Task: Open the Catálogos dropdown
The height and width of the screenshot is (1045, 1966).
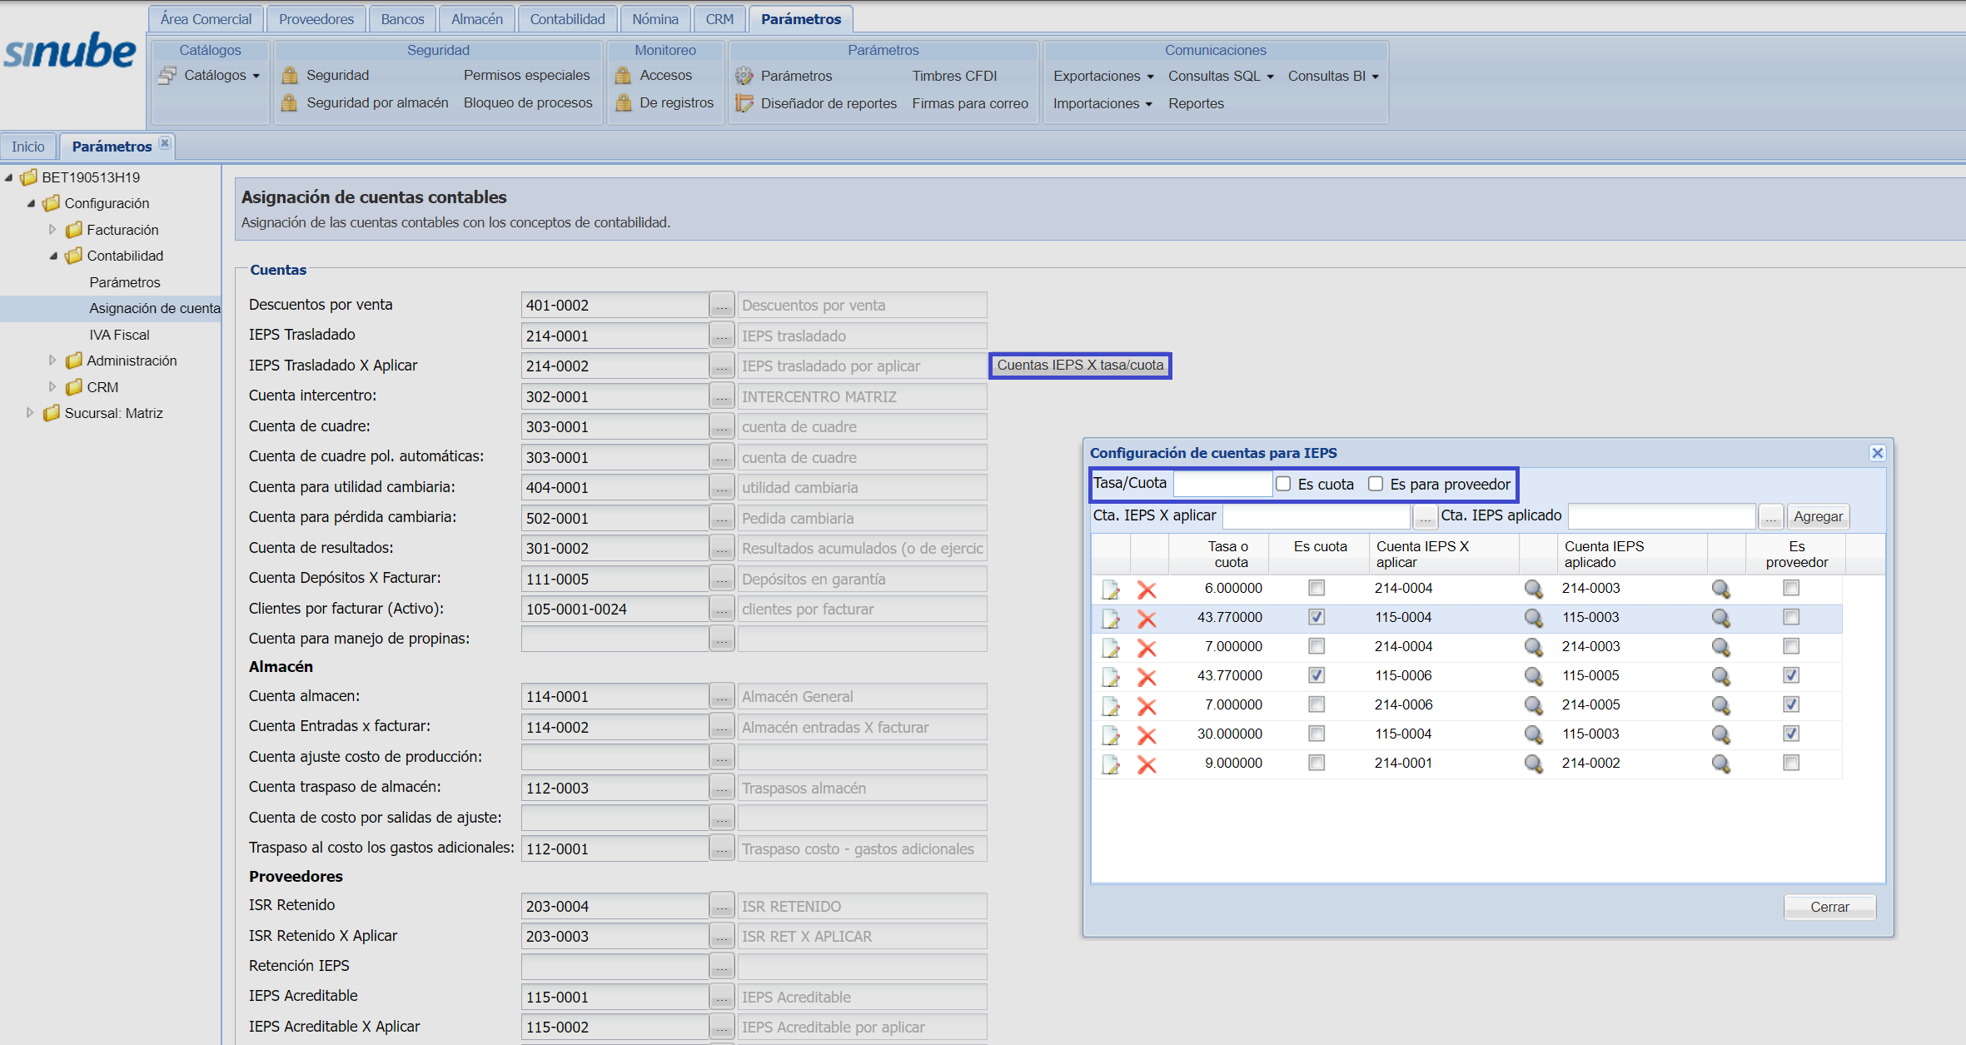Action: [x=221, y=75]
